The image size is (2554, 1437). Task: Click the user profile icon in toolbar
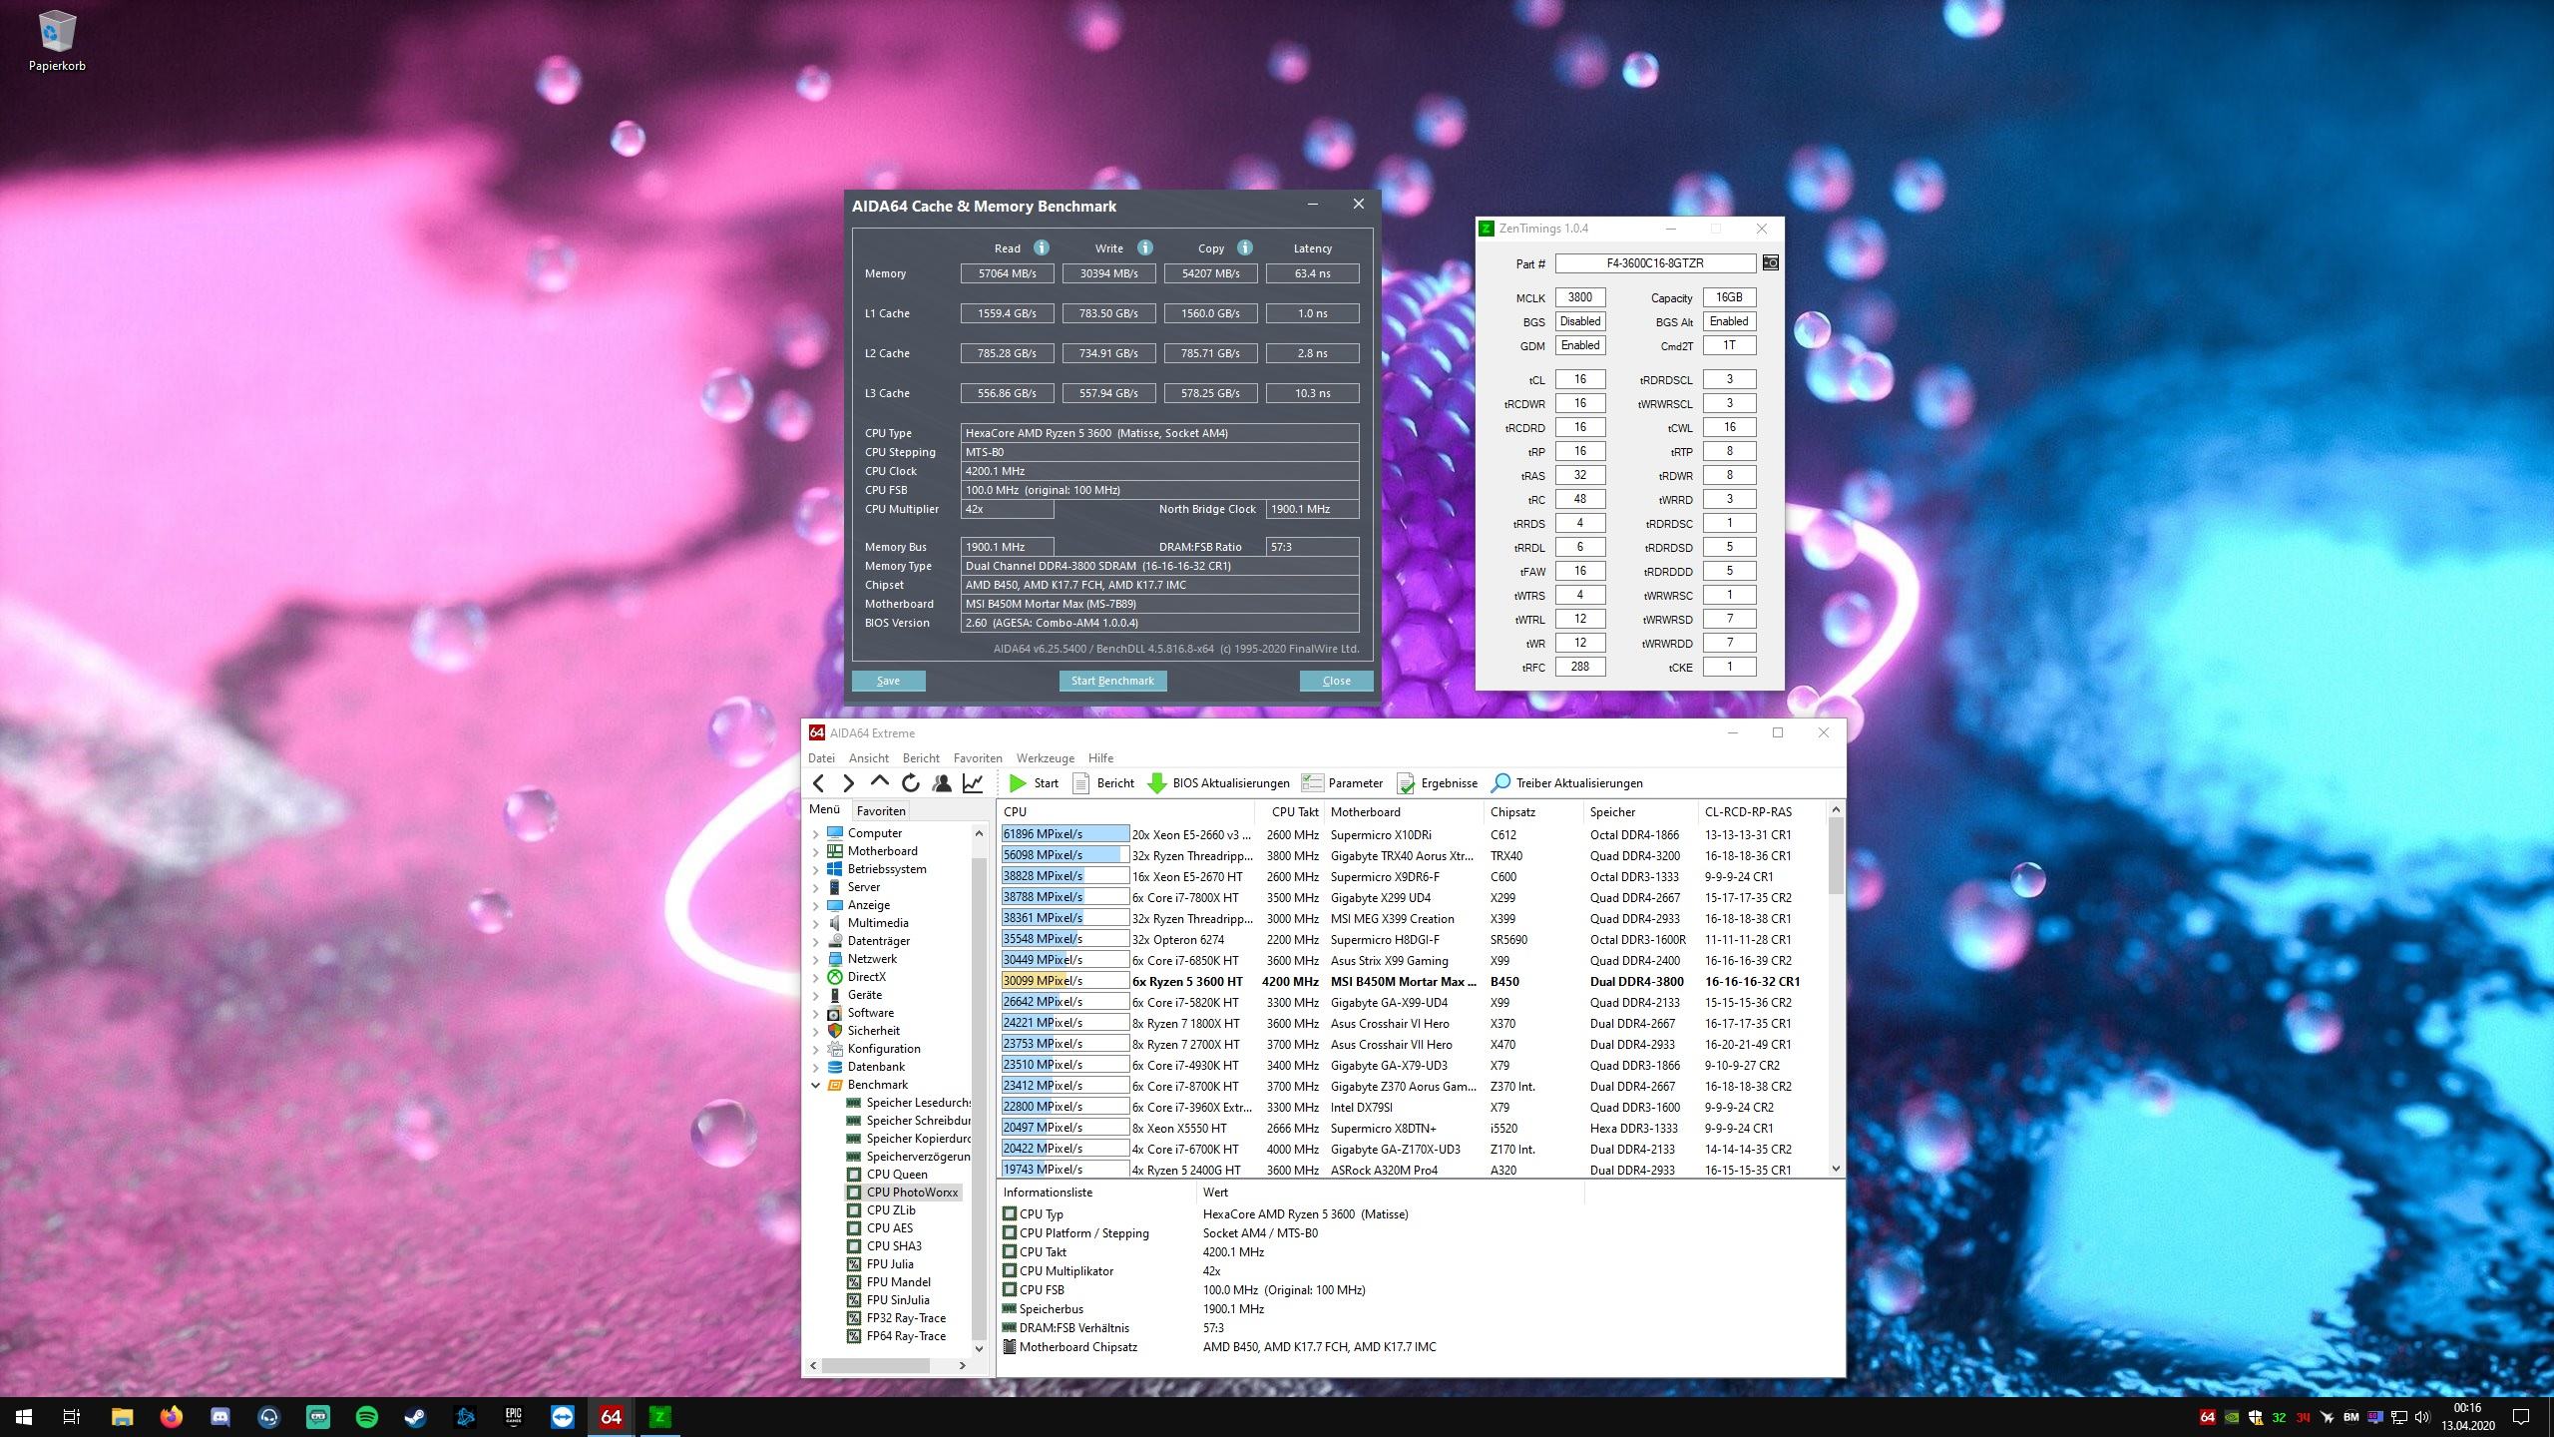pos(941,783)
